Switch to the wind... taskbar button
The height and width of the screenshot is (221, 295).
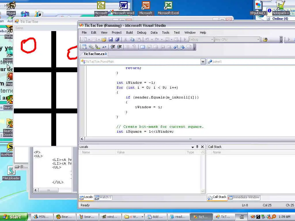pyautogui.click(x=110, y=217)
